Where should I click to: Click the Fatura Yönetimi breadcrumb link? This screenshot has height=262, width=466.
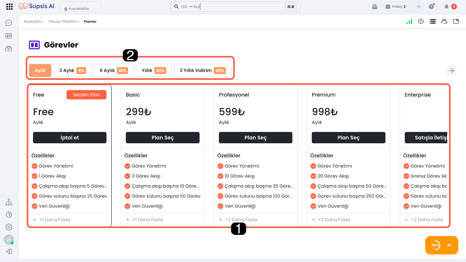[63, 22]
